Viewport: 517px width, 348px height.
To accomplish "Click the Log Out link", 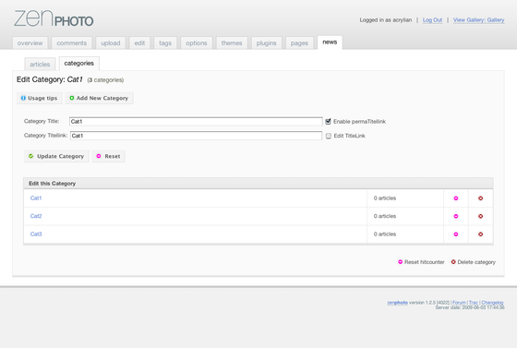I will [x=432, y=20].
